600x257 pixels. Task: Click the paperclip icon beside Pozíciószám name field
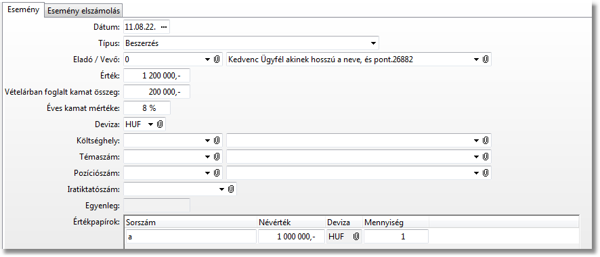click(486, 173)
